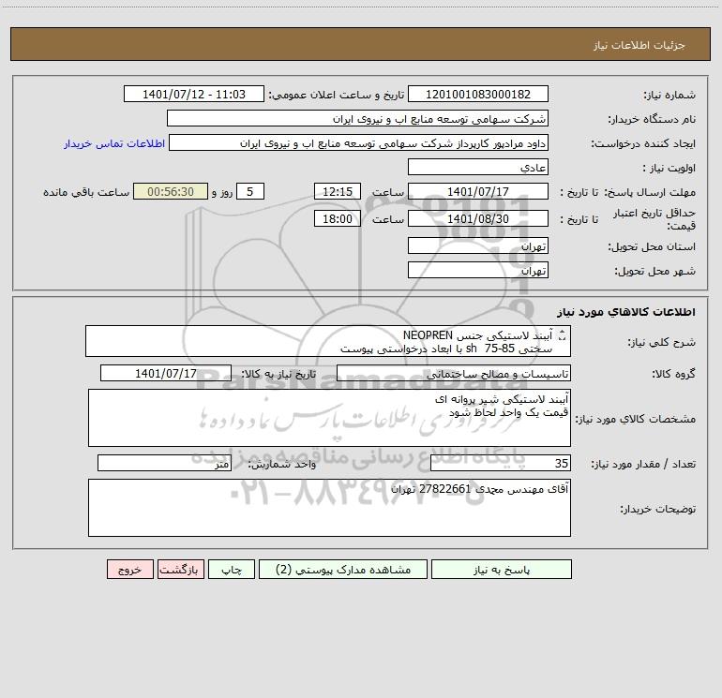Click the countdown timer 00:56:30
722x698 pixels.
(171, 191)
